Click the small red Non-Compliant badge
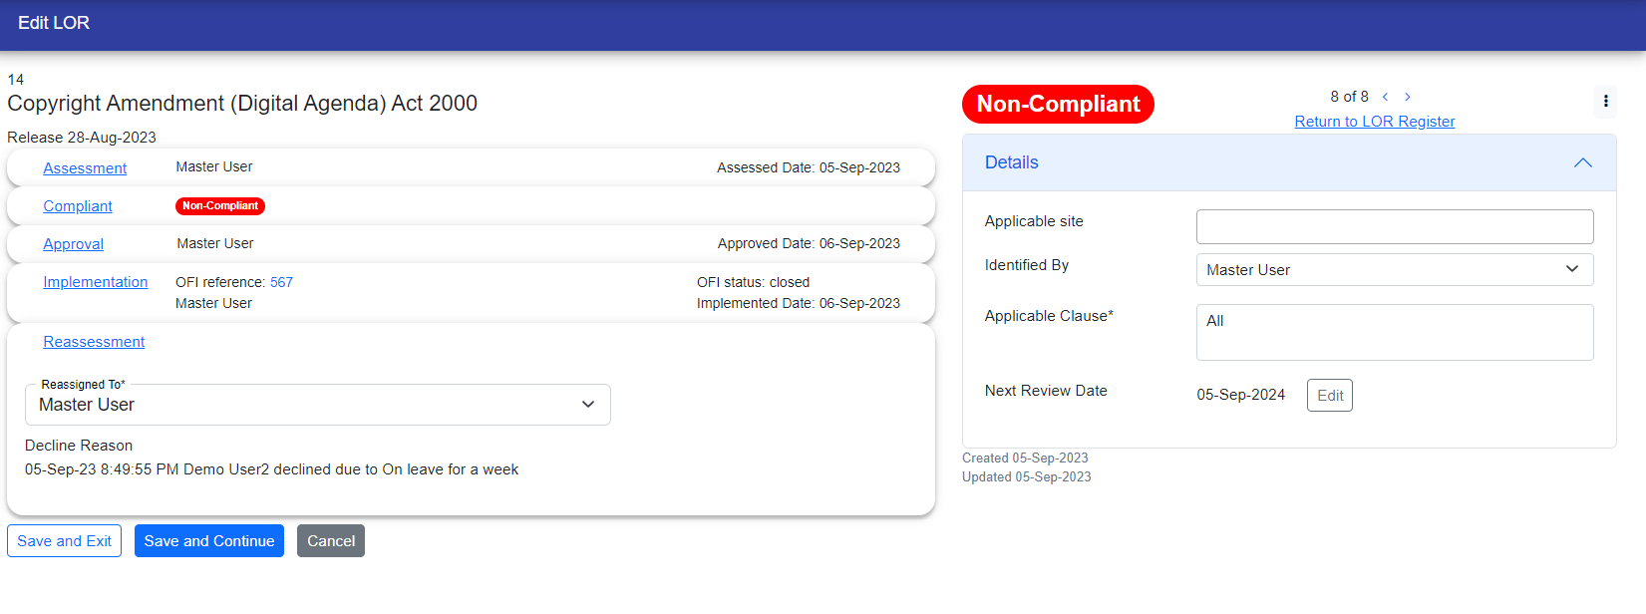 [220, 206]
